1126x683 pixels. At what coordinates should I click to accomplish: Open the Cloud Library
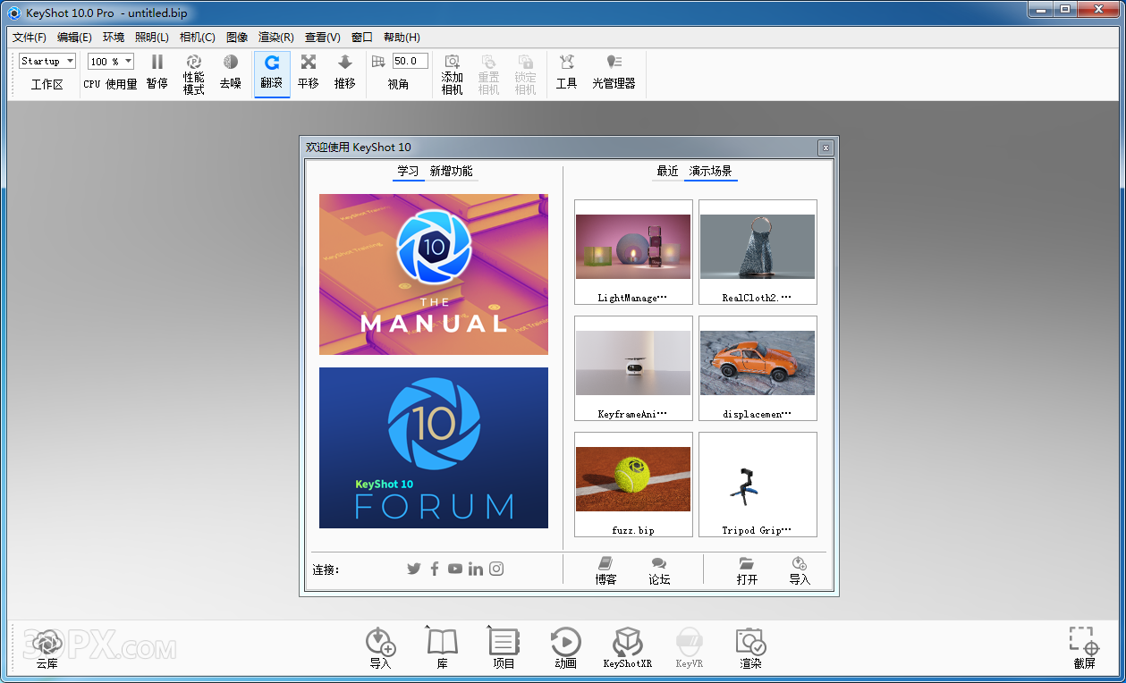coord(47,647)
